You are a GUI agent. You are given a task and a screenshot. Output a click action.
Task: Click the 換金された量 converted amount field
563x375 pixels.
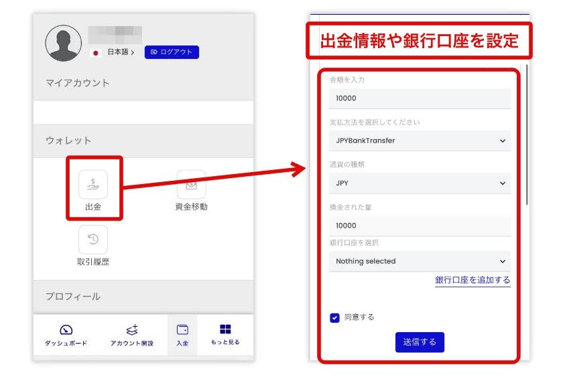pyautogui.click(x=420, y=226)
